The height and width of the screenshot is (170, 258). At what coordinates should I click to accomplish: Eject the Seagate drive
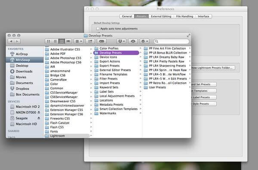point(39,118)
